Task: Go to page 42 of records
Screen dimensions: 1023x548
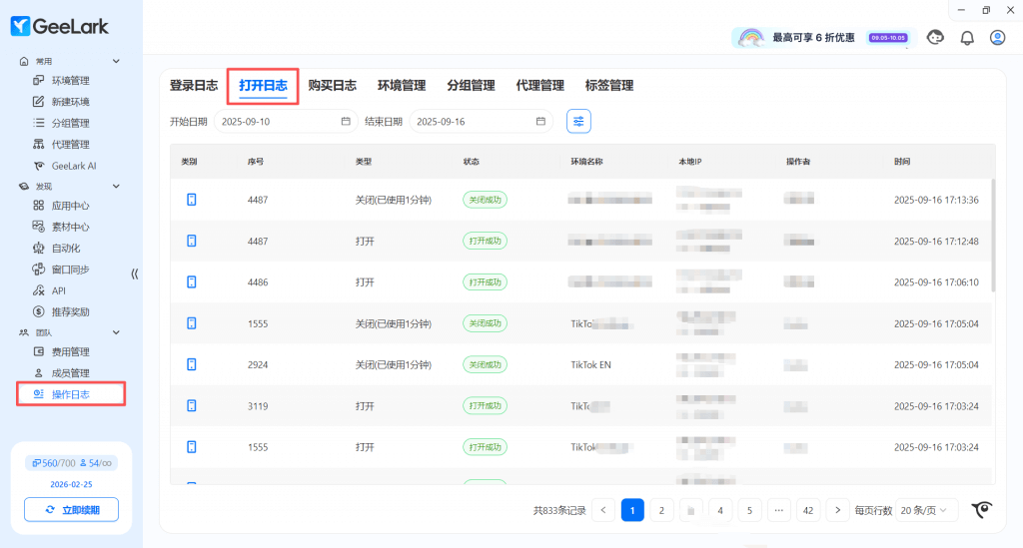Action: [808, 510]
